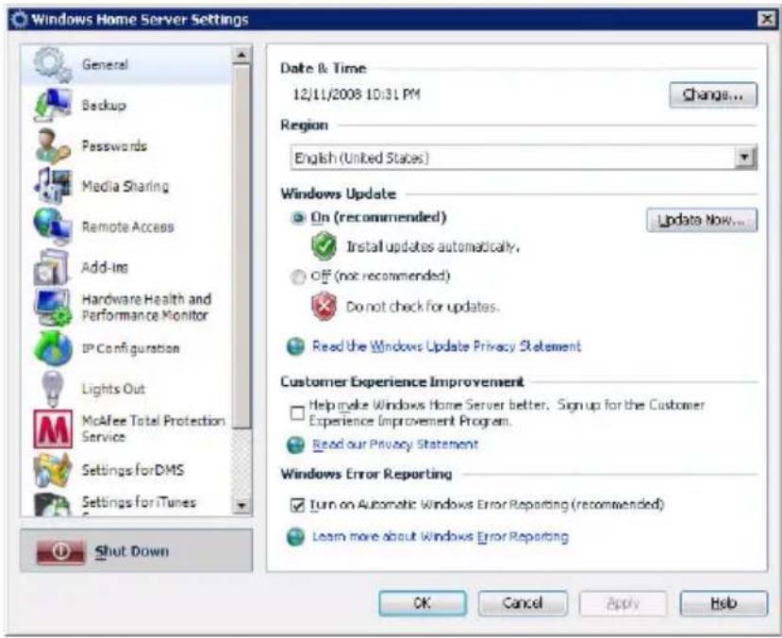Open the Add-ins icon
This screenshot has width=782, height=638.
[51, 267]
